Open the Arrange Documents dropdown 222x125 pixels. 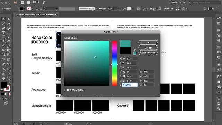coord(36,2)
